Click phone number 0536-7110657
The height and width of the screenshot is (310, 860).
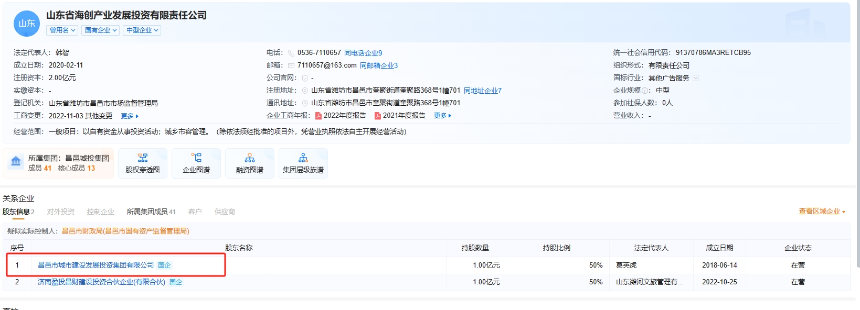(x=319, y=53)
